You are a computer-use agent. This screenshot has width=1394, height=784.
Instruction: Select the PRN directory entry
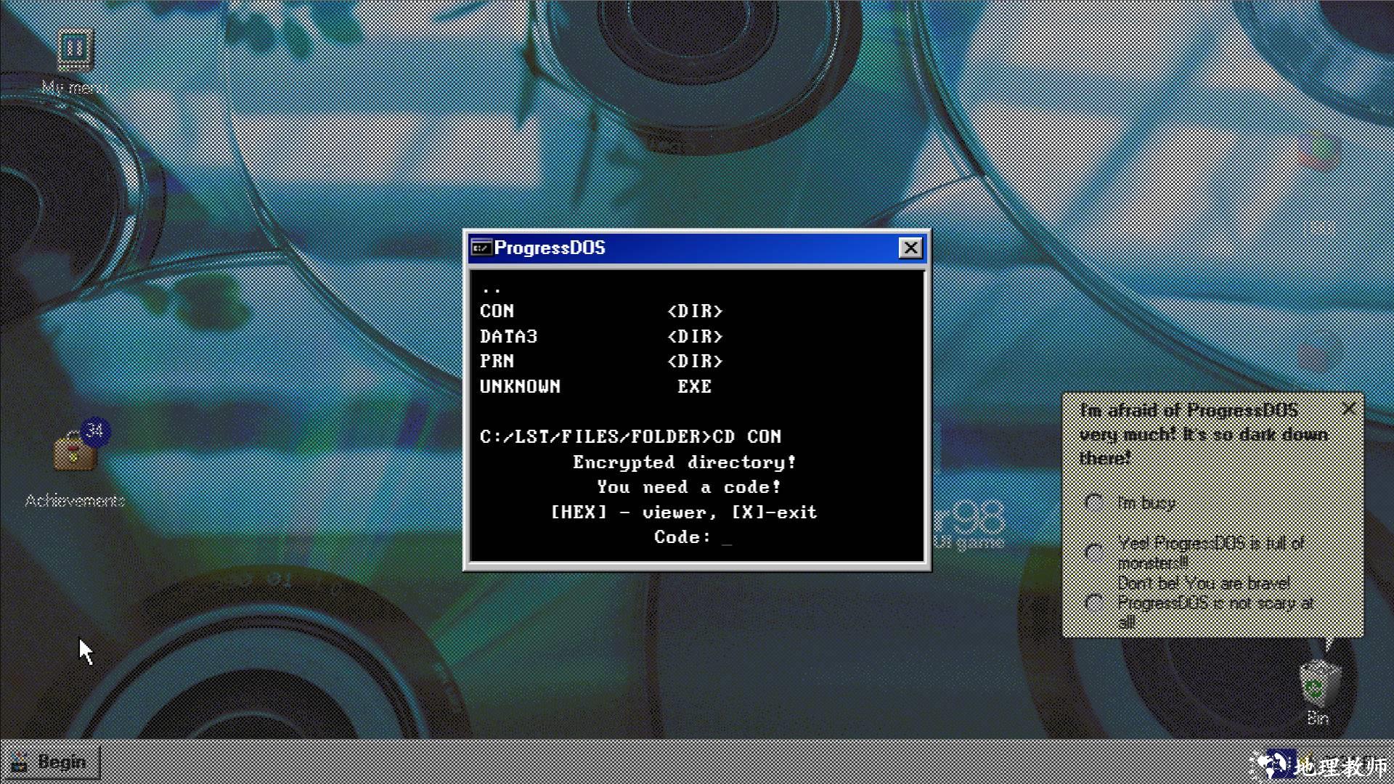tap(497, 362)
